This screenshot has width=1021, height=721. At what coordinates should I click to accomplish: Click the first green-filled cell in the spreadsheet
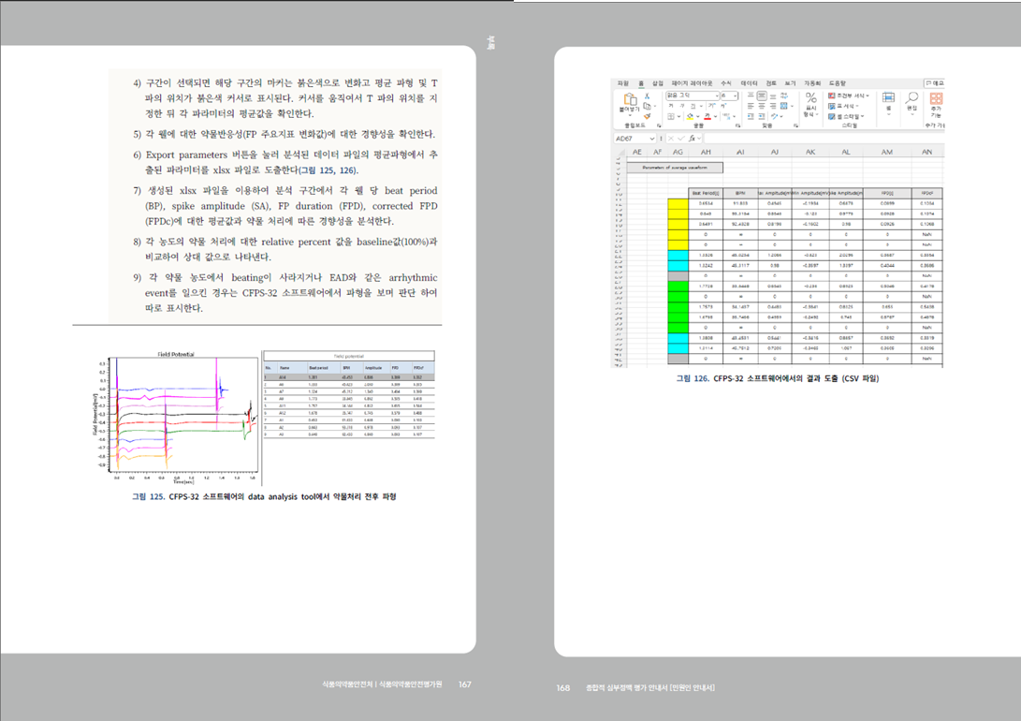[x=678, y=286]
